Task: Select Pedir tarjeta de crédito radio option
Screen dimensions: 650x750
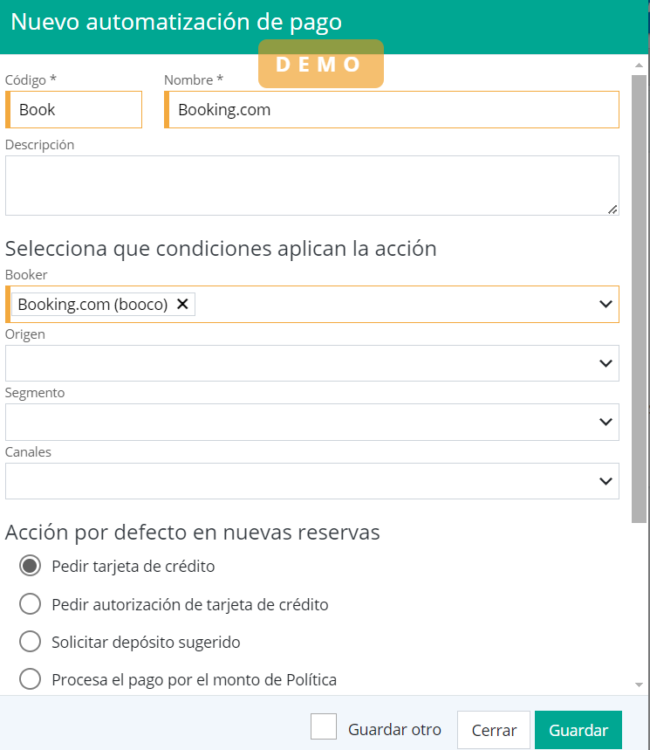Action: pyautogui.click(x=30, y=566)
